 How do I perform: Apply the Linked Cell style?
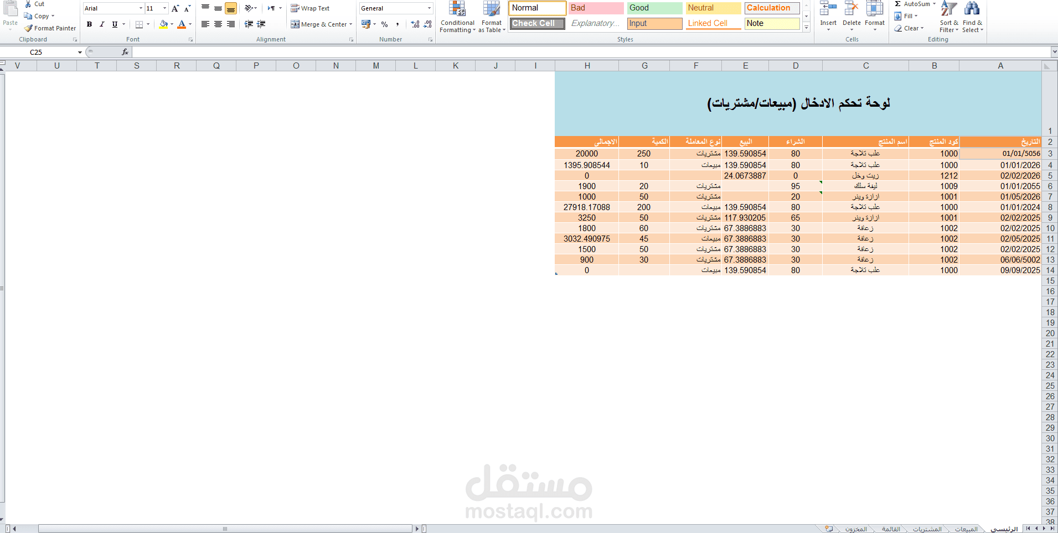click(713, 23)
